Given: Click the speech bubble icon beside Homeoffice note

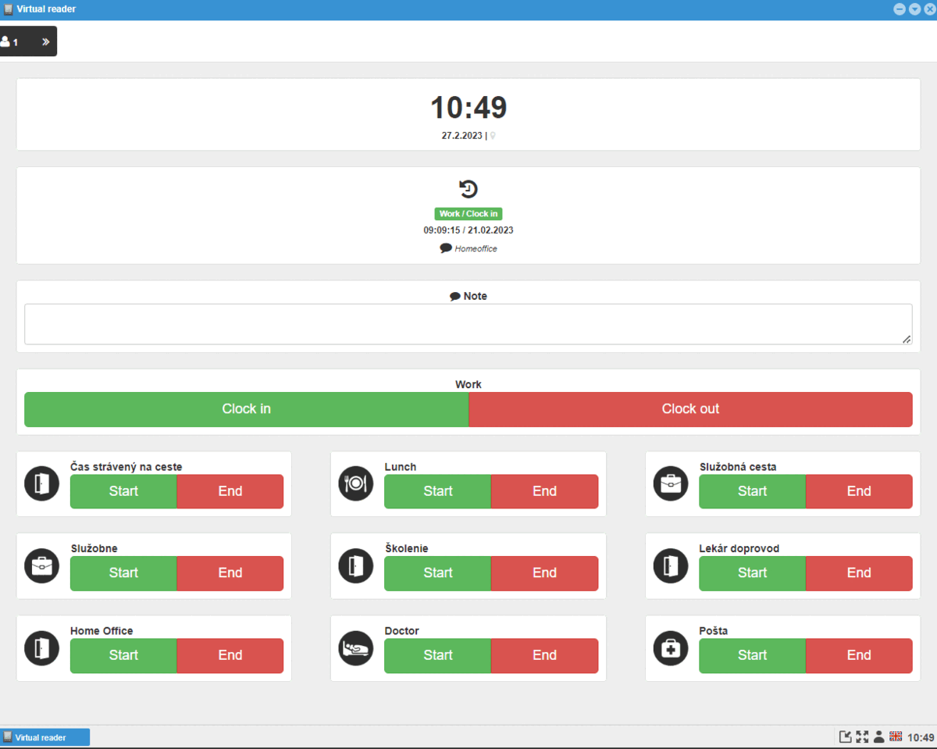Looking at the screenshot, I should 446,248.
